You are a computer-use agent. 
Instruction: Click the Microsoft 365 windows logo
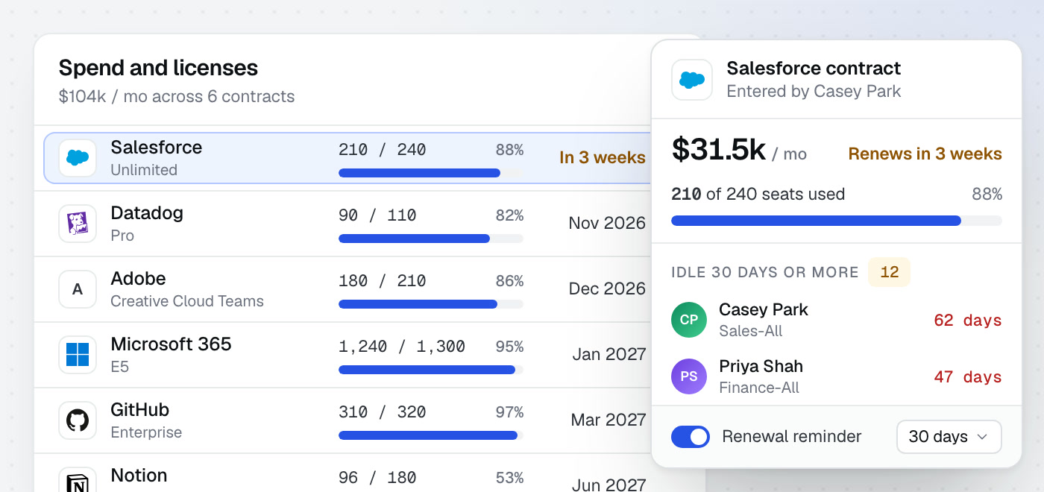(78, 355)
